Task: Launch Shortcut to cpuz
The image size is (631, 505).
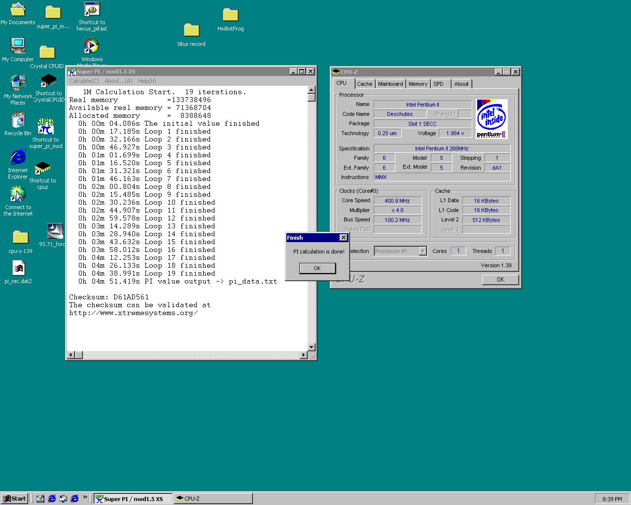Action: [43, 176]
